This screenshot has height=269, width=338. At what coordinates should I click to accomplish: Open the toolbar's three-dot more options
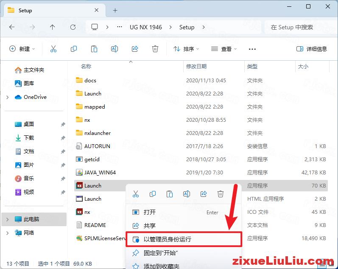coord(252,49)
